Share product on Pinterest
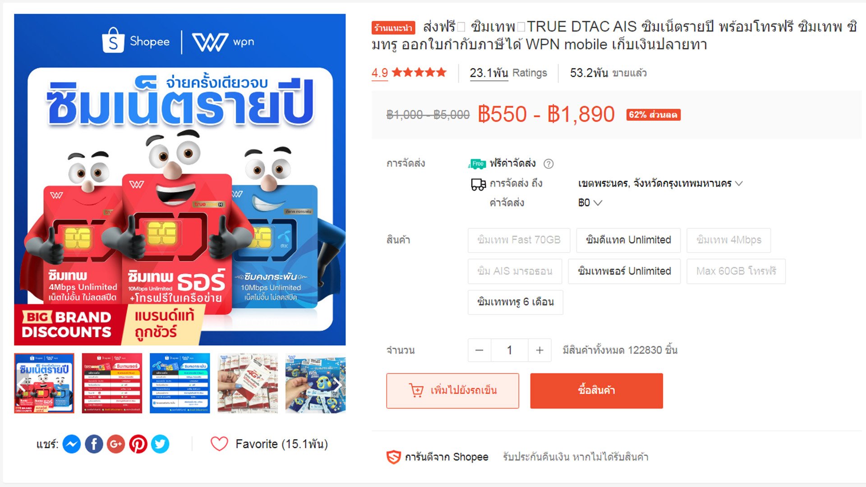 pyautogui.click(x=138, y=444)
